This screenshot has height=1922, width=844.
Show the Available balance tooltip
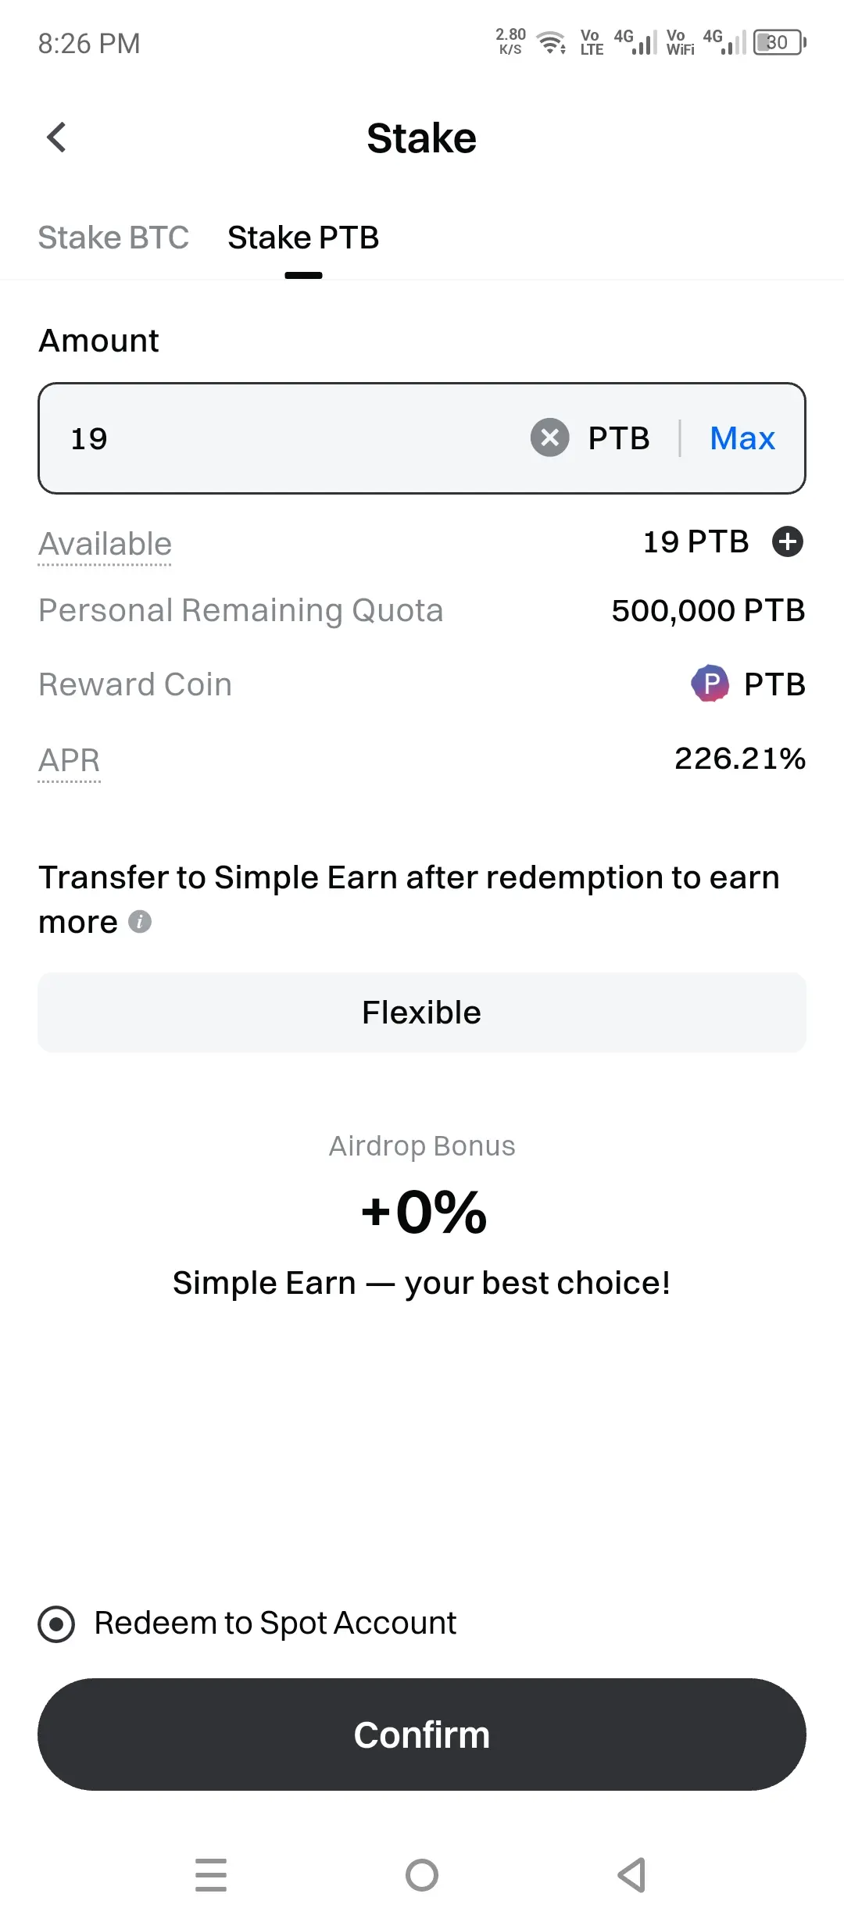coord(105,544)
